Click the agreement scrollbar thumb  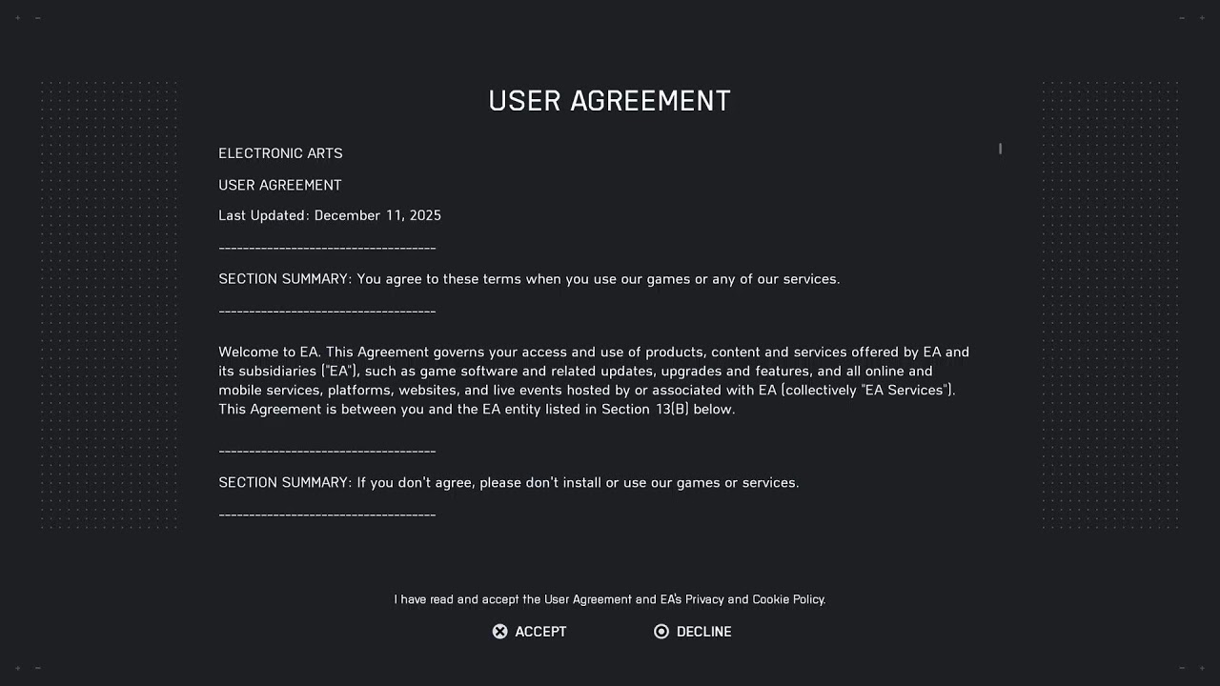tap(1000, 149)
